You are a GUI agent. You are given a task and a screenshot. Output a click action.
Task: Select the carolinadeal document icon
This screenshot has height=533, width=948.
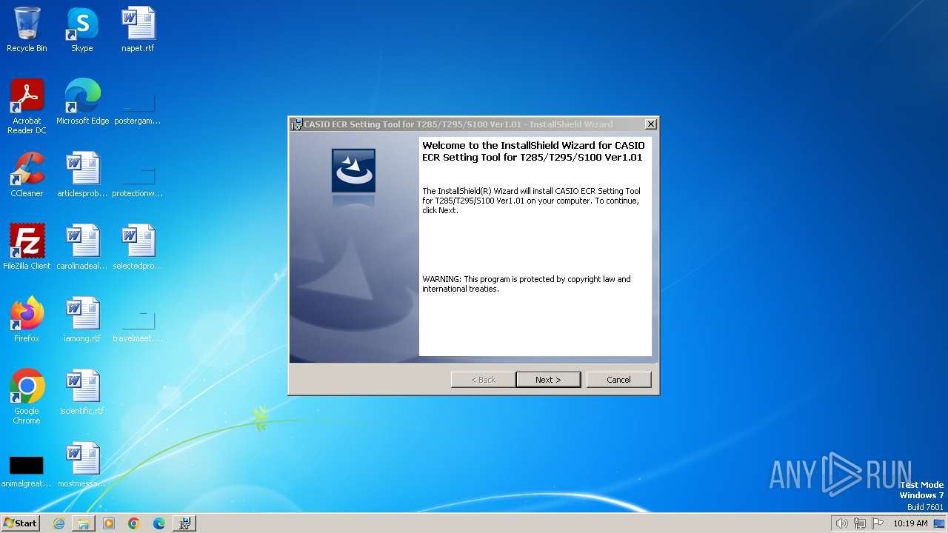(82, 247)
